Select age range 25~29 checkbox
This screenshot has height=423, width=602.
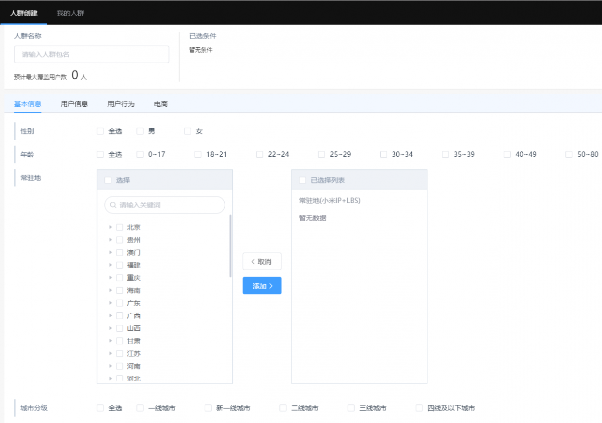pyautogui.click(x=322, y=154)
